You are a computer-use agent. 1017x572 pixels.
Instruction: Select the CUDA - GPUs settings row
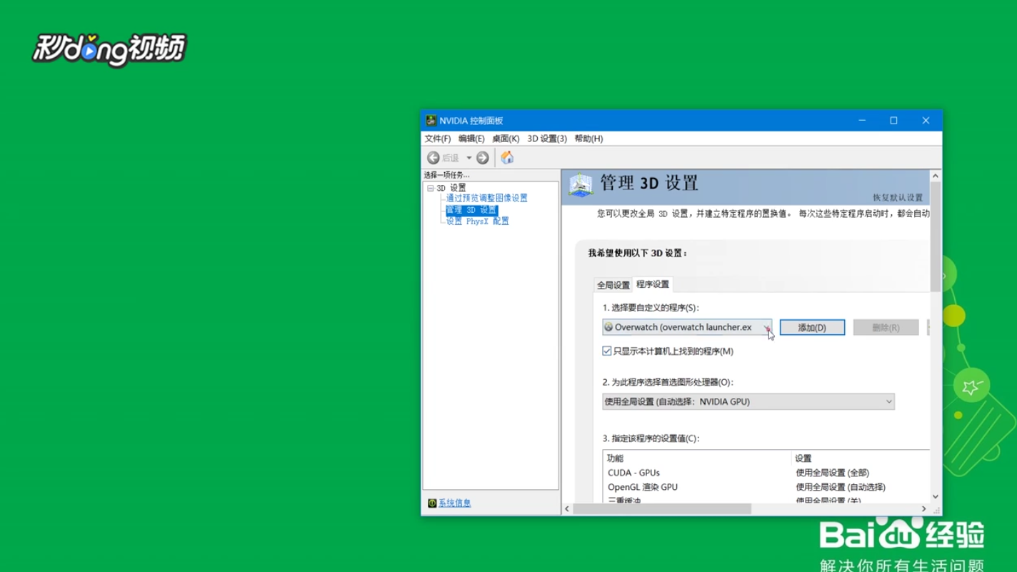tap(768, 473)
